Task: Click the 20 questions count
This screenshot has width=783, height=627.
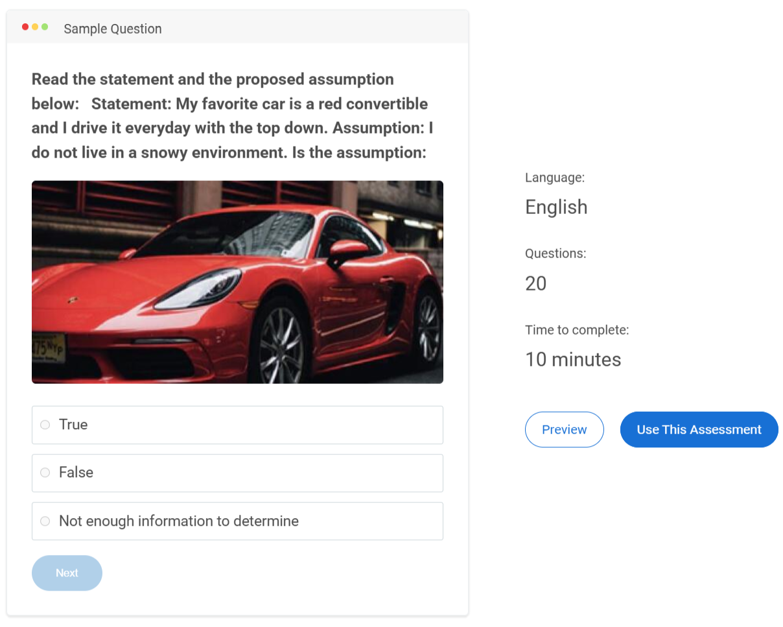Action: point(535,283)
